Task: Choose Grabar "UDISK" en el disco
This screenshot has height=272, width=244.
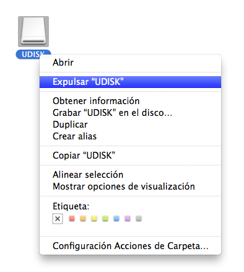Action: (130, 113)
